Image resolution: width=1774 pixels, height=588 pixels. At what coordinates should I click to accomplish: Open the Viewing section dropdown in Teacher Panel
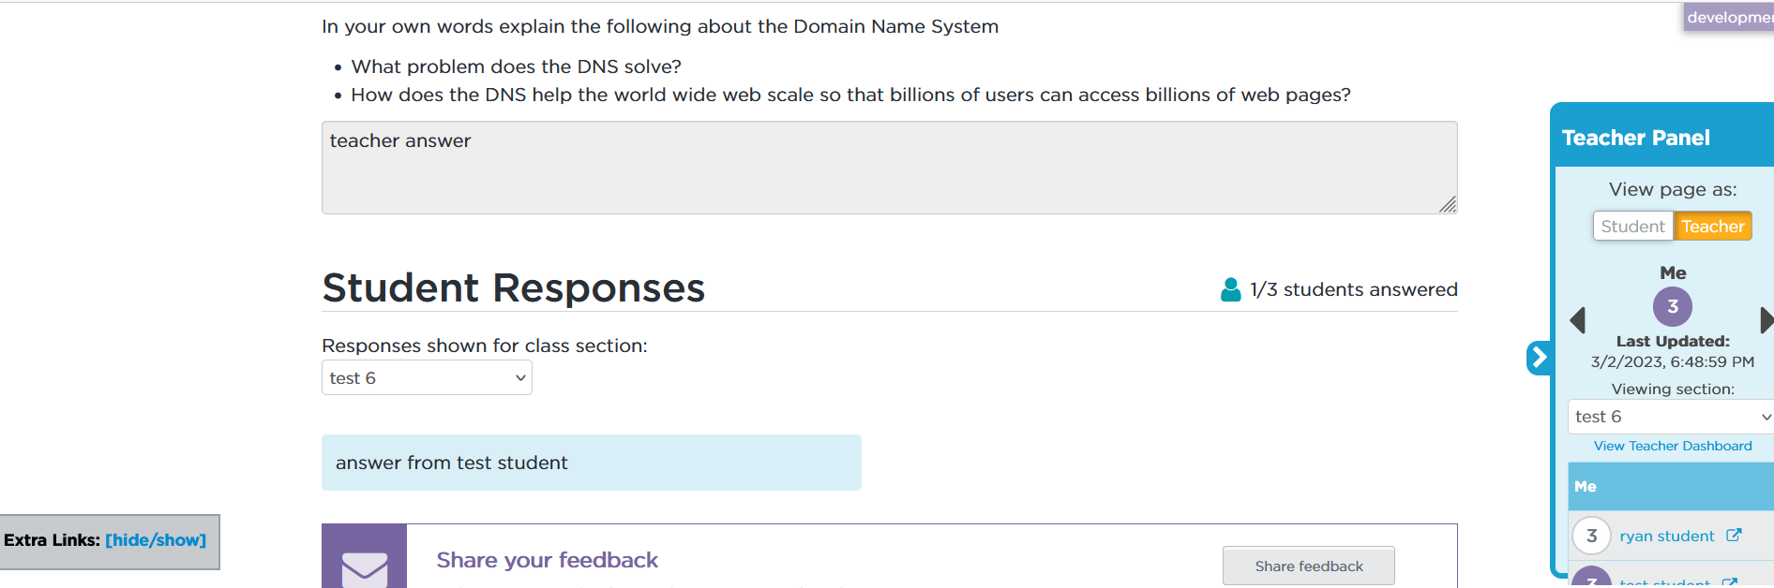(1671, 417)
